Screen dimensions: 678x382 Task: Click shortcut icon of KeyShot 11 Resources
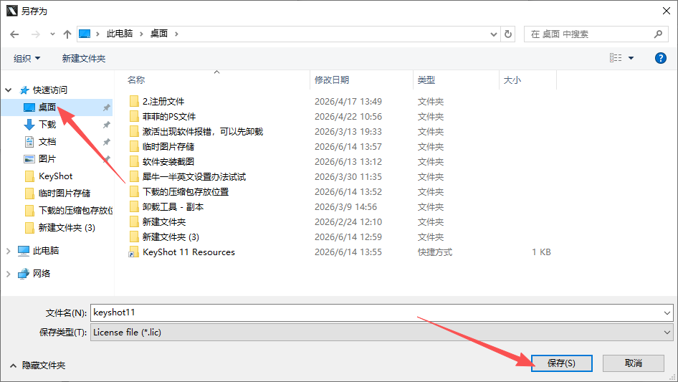(134, 252)
